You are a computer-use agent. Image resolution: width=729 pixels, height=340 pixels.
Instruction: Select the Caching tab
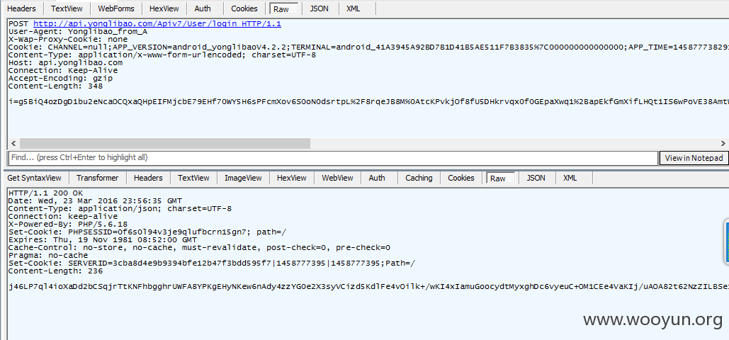click(x=419, y=178)
